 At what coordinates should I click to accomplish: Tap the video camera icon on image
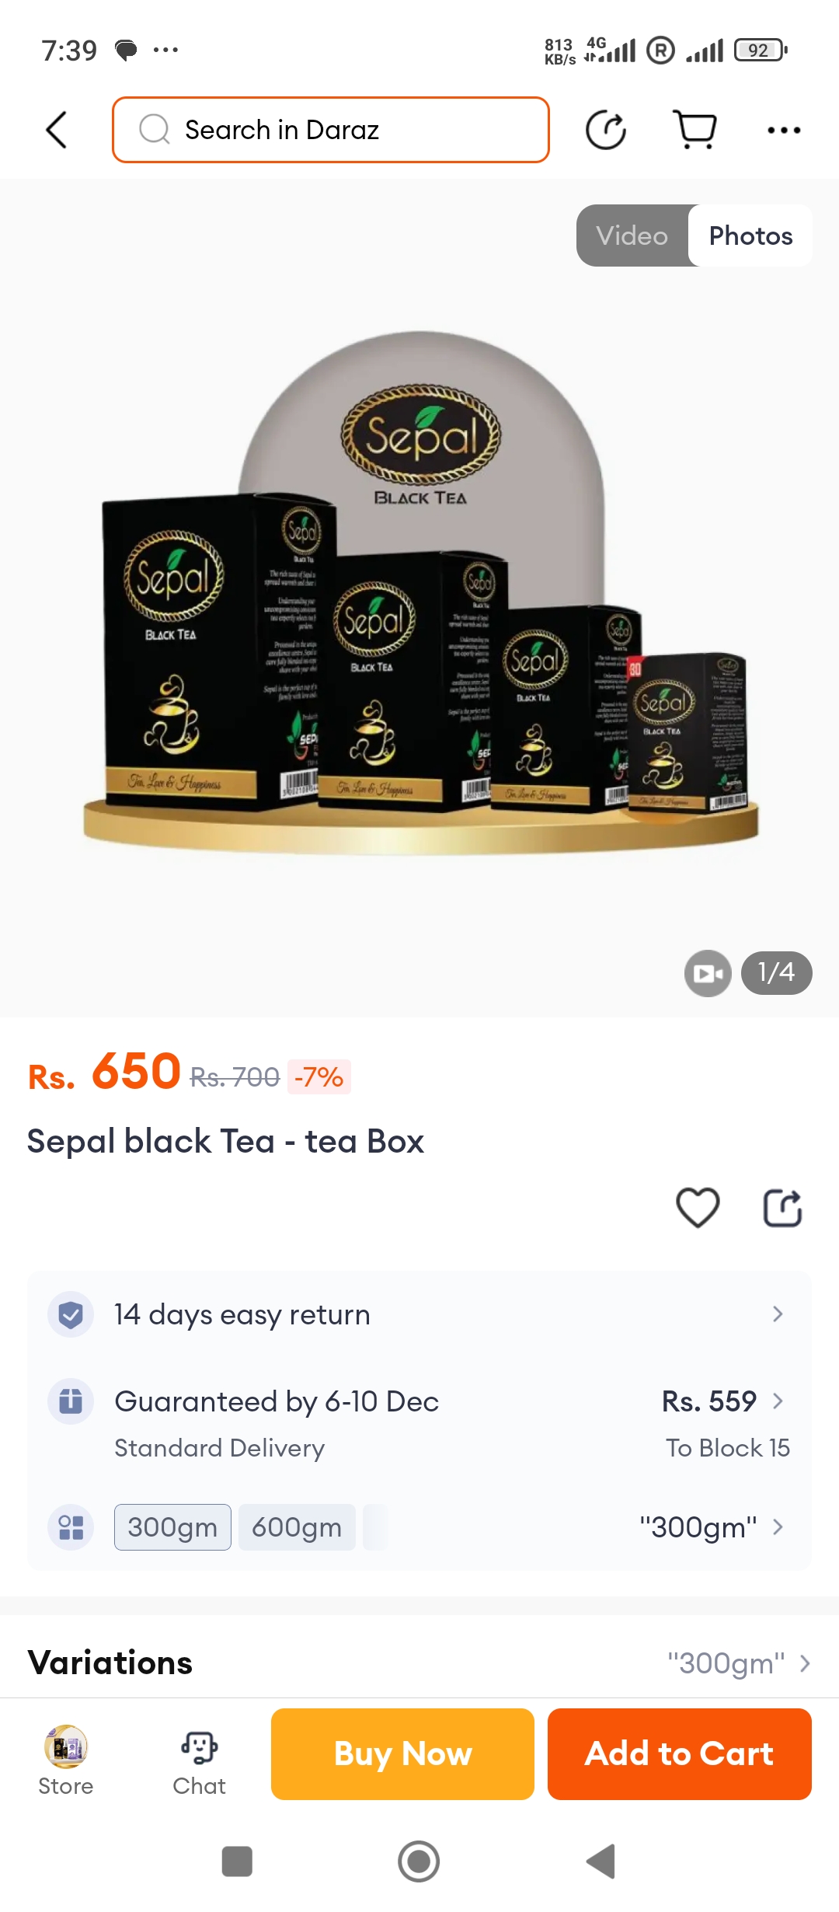pyautogui.click(x=708, y=973)
